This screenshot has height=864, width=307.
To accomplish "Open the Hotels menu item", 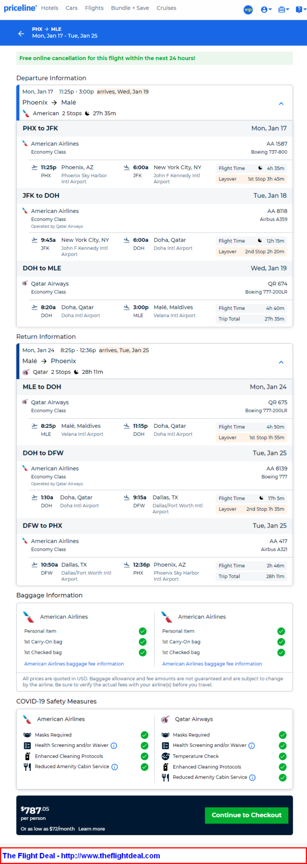I will [49, 8].
